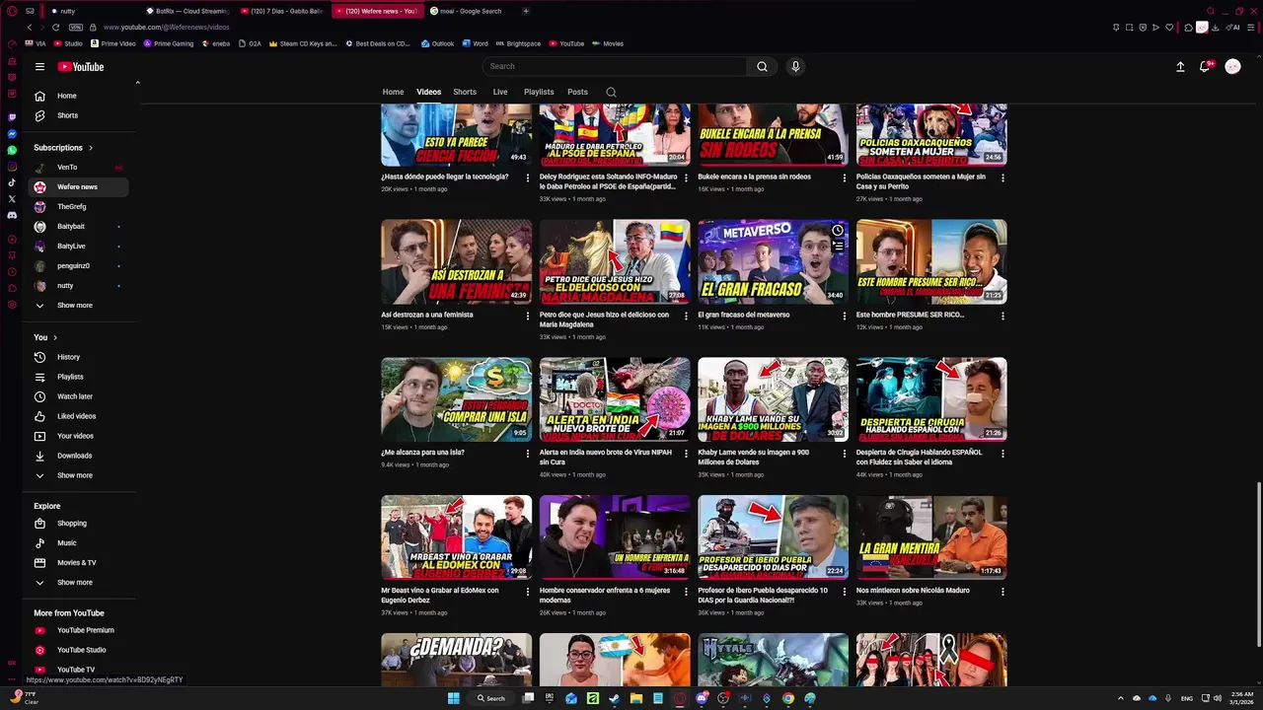Click the browser reload button
The width and height of the screenshot is (1263, 710).
point(55,27)
